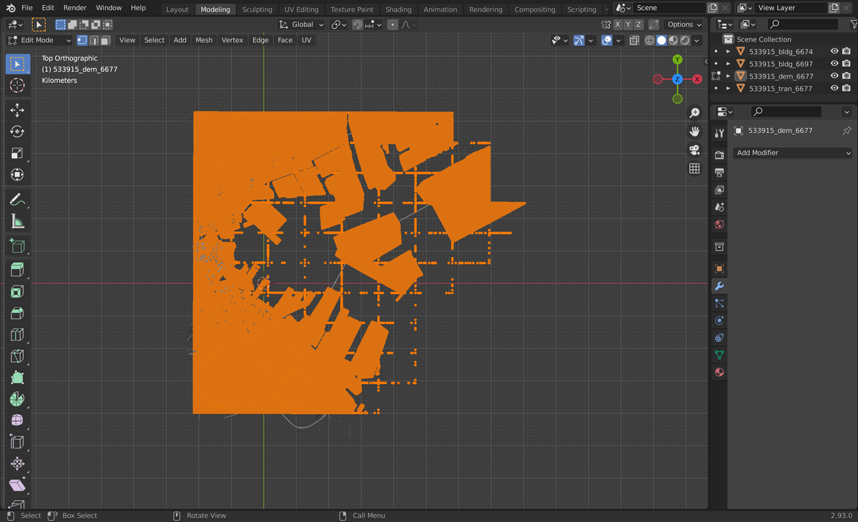Toggle the camera view gizmo
This screenshot has height=522, width=858.
pos(694,150)
